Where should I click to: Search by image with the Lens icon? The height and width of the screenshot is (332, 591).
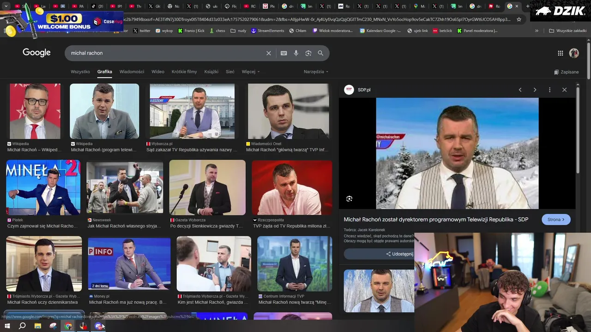pos(308,53)
